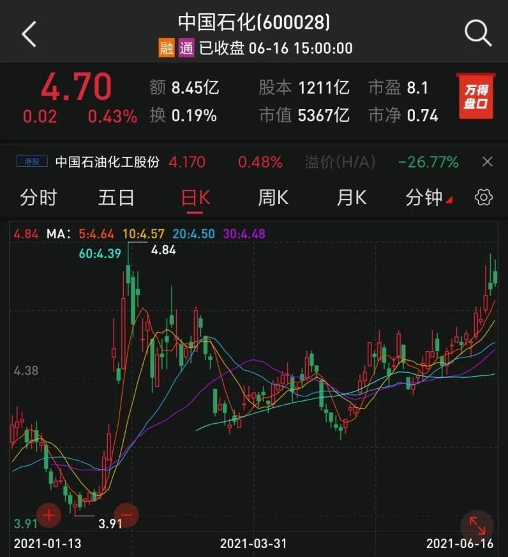Open search with the magnifier icon
Viewport: 508px width, 557px height.
[478, 33]
